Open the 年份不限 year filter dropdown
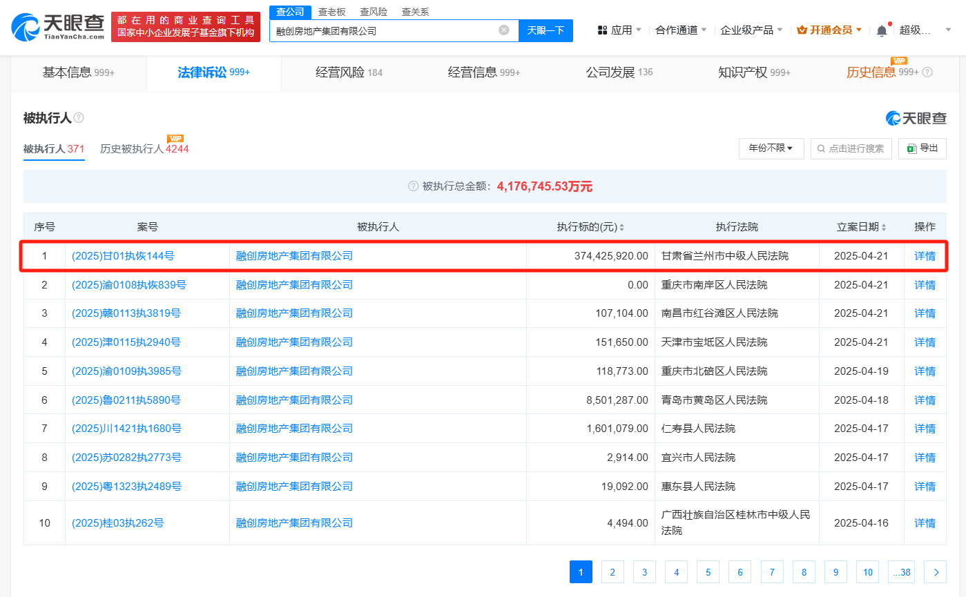The image size is (966, 597). tap(771, 148)
